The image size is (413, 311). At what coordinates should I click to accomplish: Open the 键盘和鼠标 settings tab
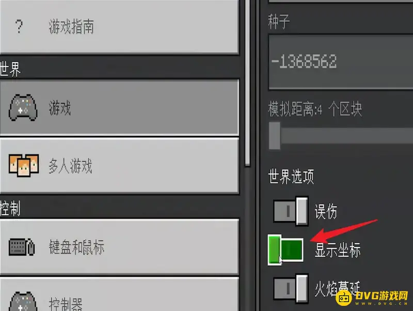click(x=119, y=247)
